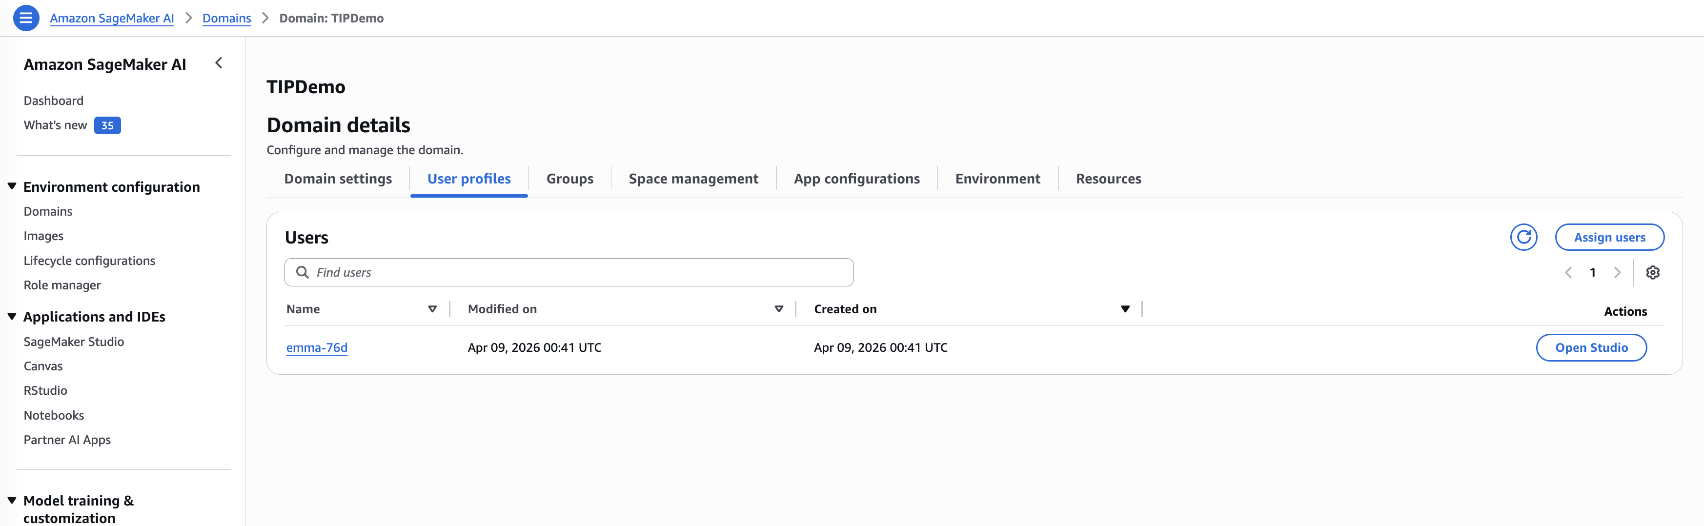Collapse Model training & customization section
Viewport: 1704px width, 526px height.
[x=12, y=500]
